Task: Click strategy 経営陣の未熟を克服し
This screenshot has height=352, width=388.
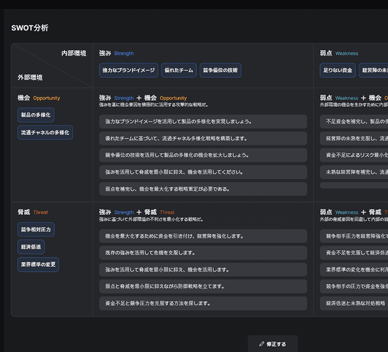Action: pos(354,138)
